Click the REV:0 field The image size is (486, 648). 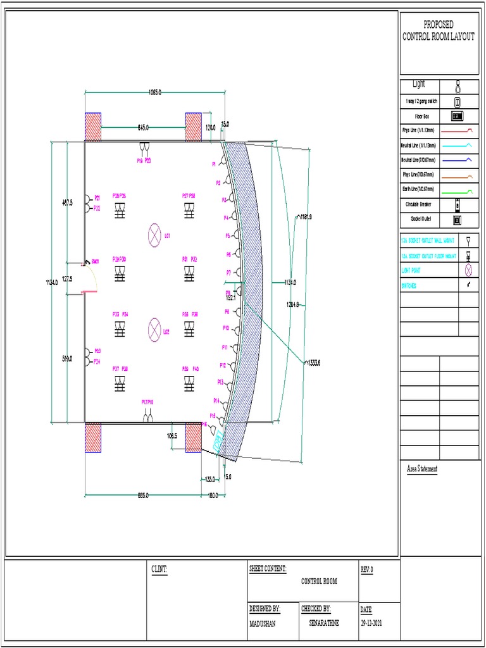click(367, 569)
